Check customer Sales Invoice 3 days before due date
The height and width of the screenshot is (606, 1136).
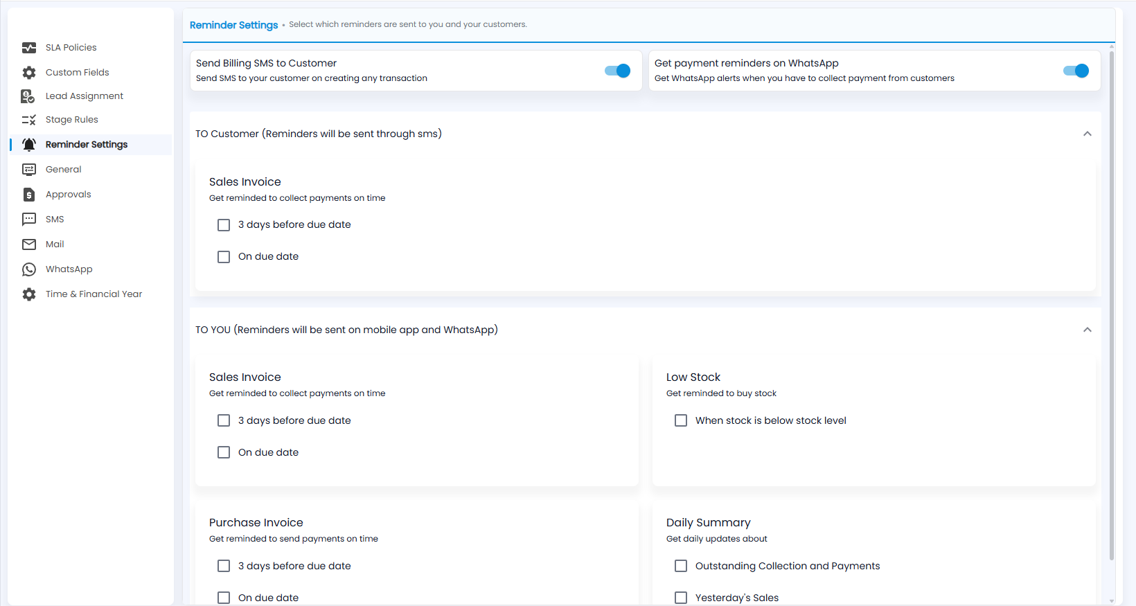224,225
